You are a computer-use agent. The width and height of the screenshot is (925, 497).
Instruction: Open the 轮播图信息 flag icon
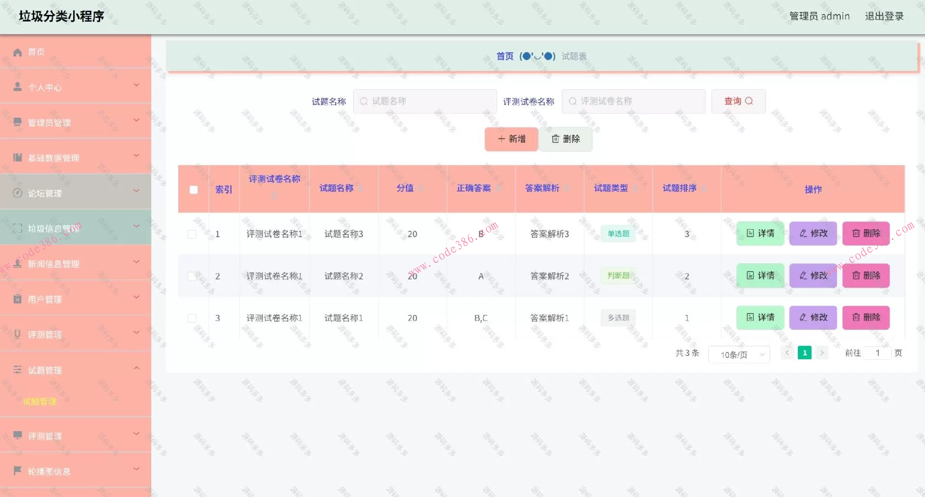click(x=17, y=471)
